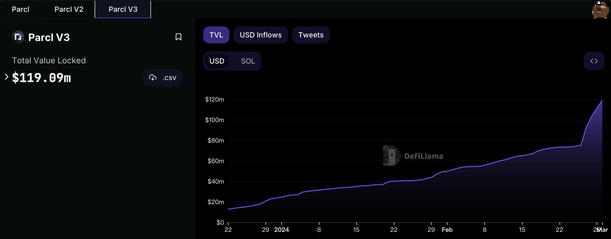Viewport: 611px width, 239px height.
Task: Show the Tweets chart
Action: 311,35
